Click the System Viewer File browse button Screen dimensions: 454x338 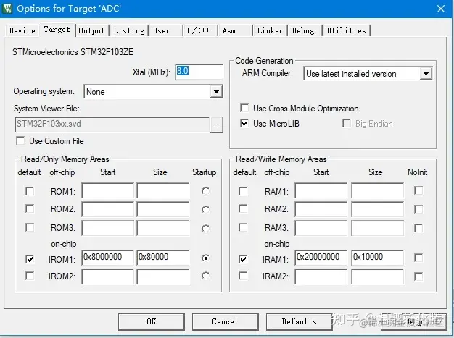pos(216,125)
